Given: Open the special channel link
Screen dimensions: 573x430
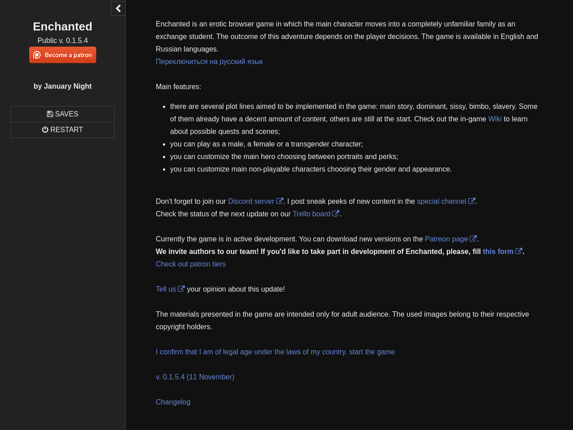Looking at the screenshot, I should tap(441, 202).
